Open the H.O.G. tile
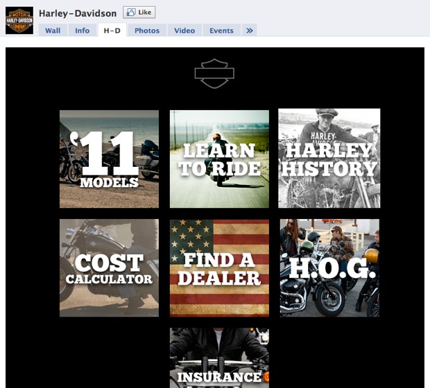 pyautogui.click(x=329, y=268)
